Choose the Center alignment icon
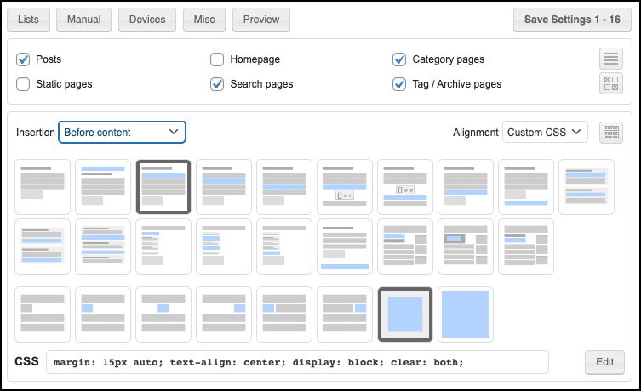This screenshot has width=641, height=391. point(163,314)
